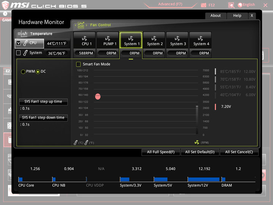
Task: Open the Help menu
Action: pos(237,16)
